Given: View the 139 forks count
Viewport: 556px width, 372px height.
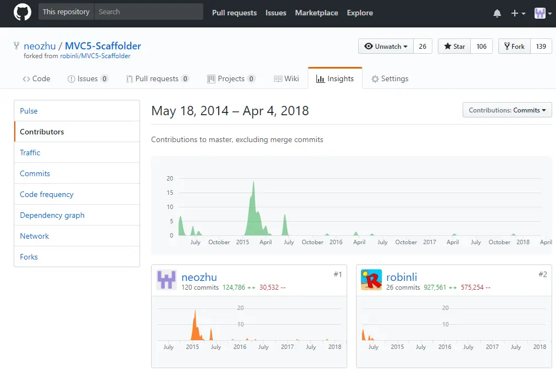Looking at the screenshot, I should (x=541, y=47).
